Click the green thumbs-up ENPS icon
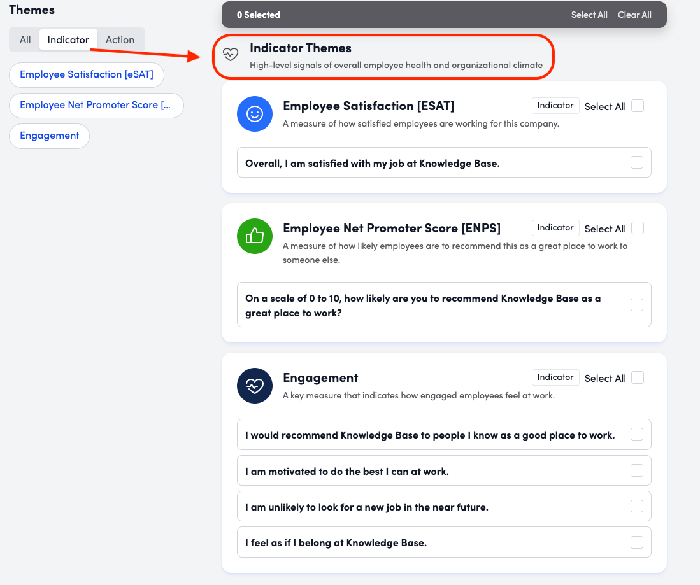700x585 pixels. (x=255, y=236)
